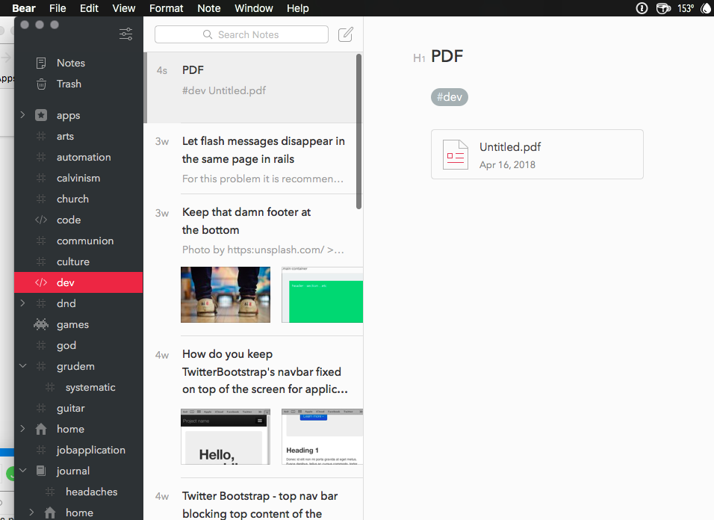The image size is (714, 520).
Task: Click the hash icon beside guitar tag
Action: (41, 409)
